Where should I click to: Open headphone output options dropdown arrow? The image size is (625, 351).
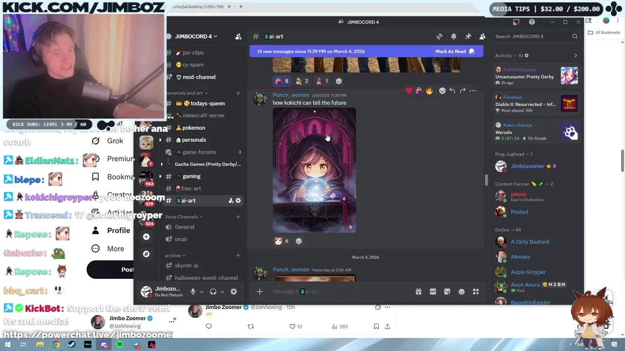click(222, 292)
